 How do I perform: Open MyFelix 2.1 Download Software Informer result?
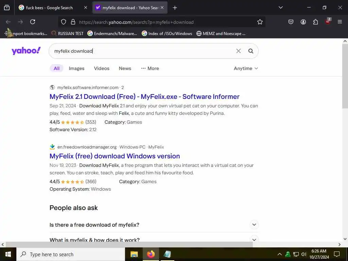pos(144,97)
